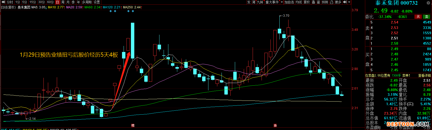
Task: Click the 窗 window icon
Action: click(x=318, y=2)
